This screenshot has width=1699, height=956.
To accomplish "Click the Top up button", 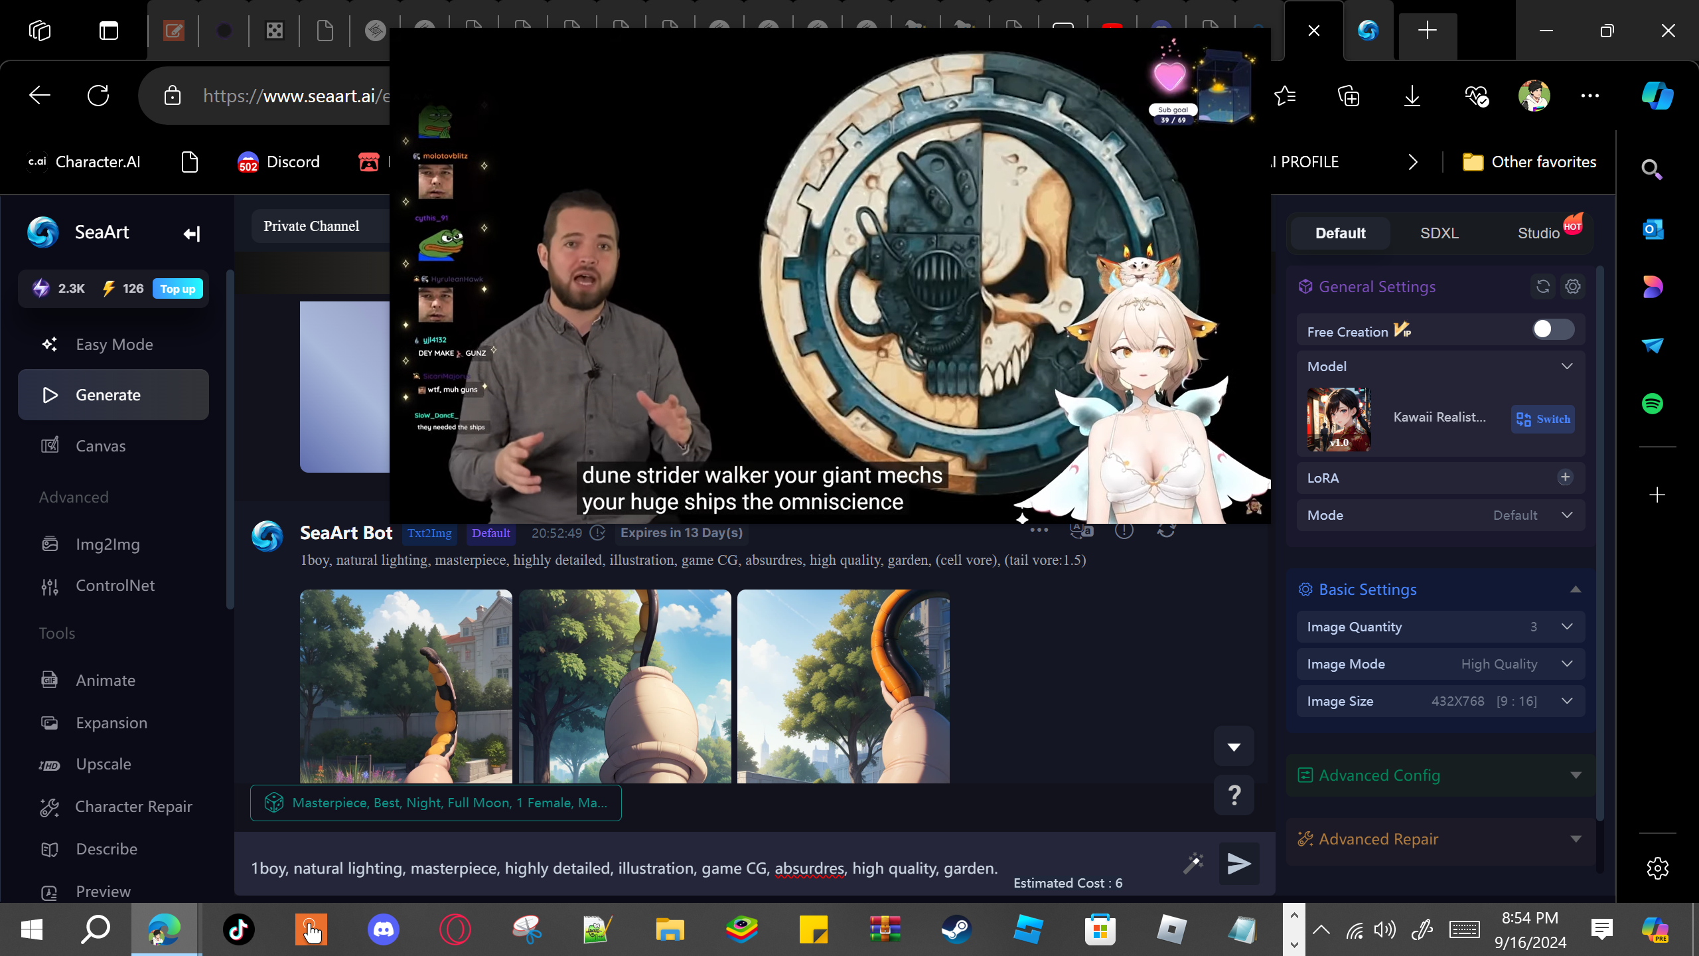I will click(178, 289).
